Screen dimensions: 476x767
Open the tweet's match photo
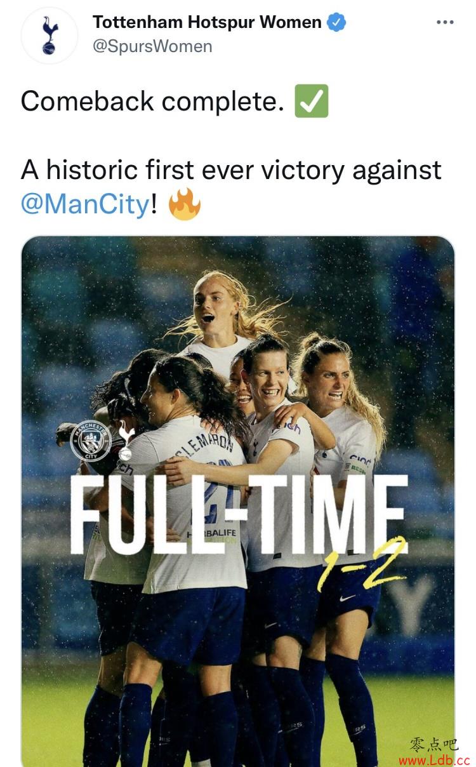[238, 502]
